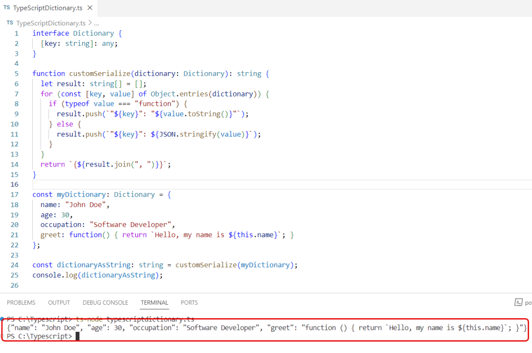Screen dimensions: 532x353
Task: Click 'stringify' on line 11
Action: click(x=198, y=134)
